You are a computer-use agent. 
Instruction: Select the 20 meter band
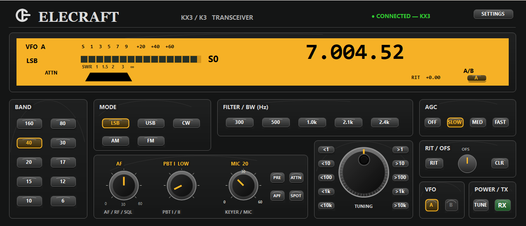click(29, 162)
